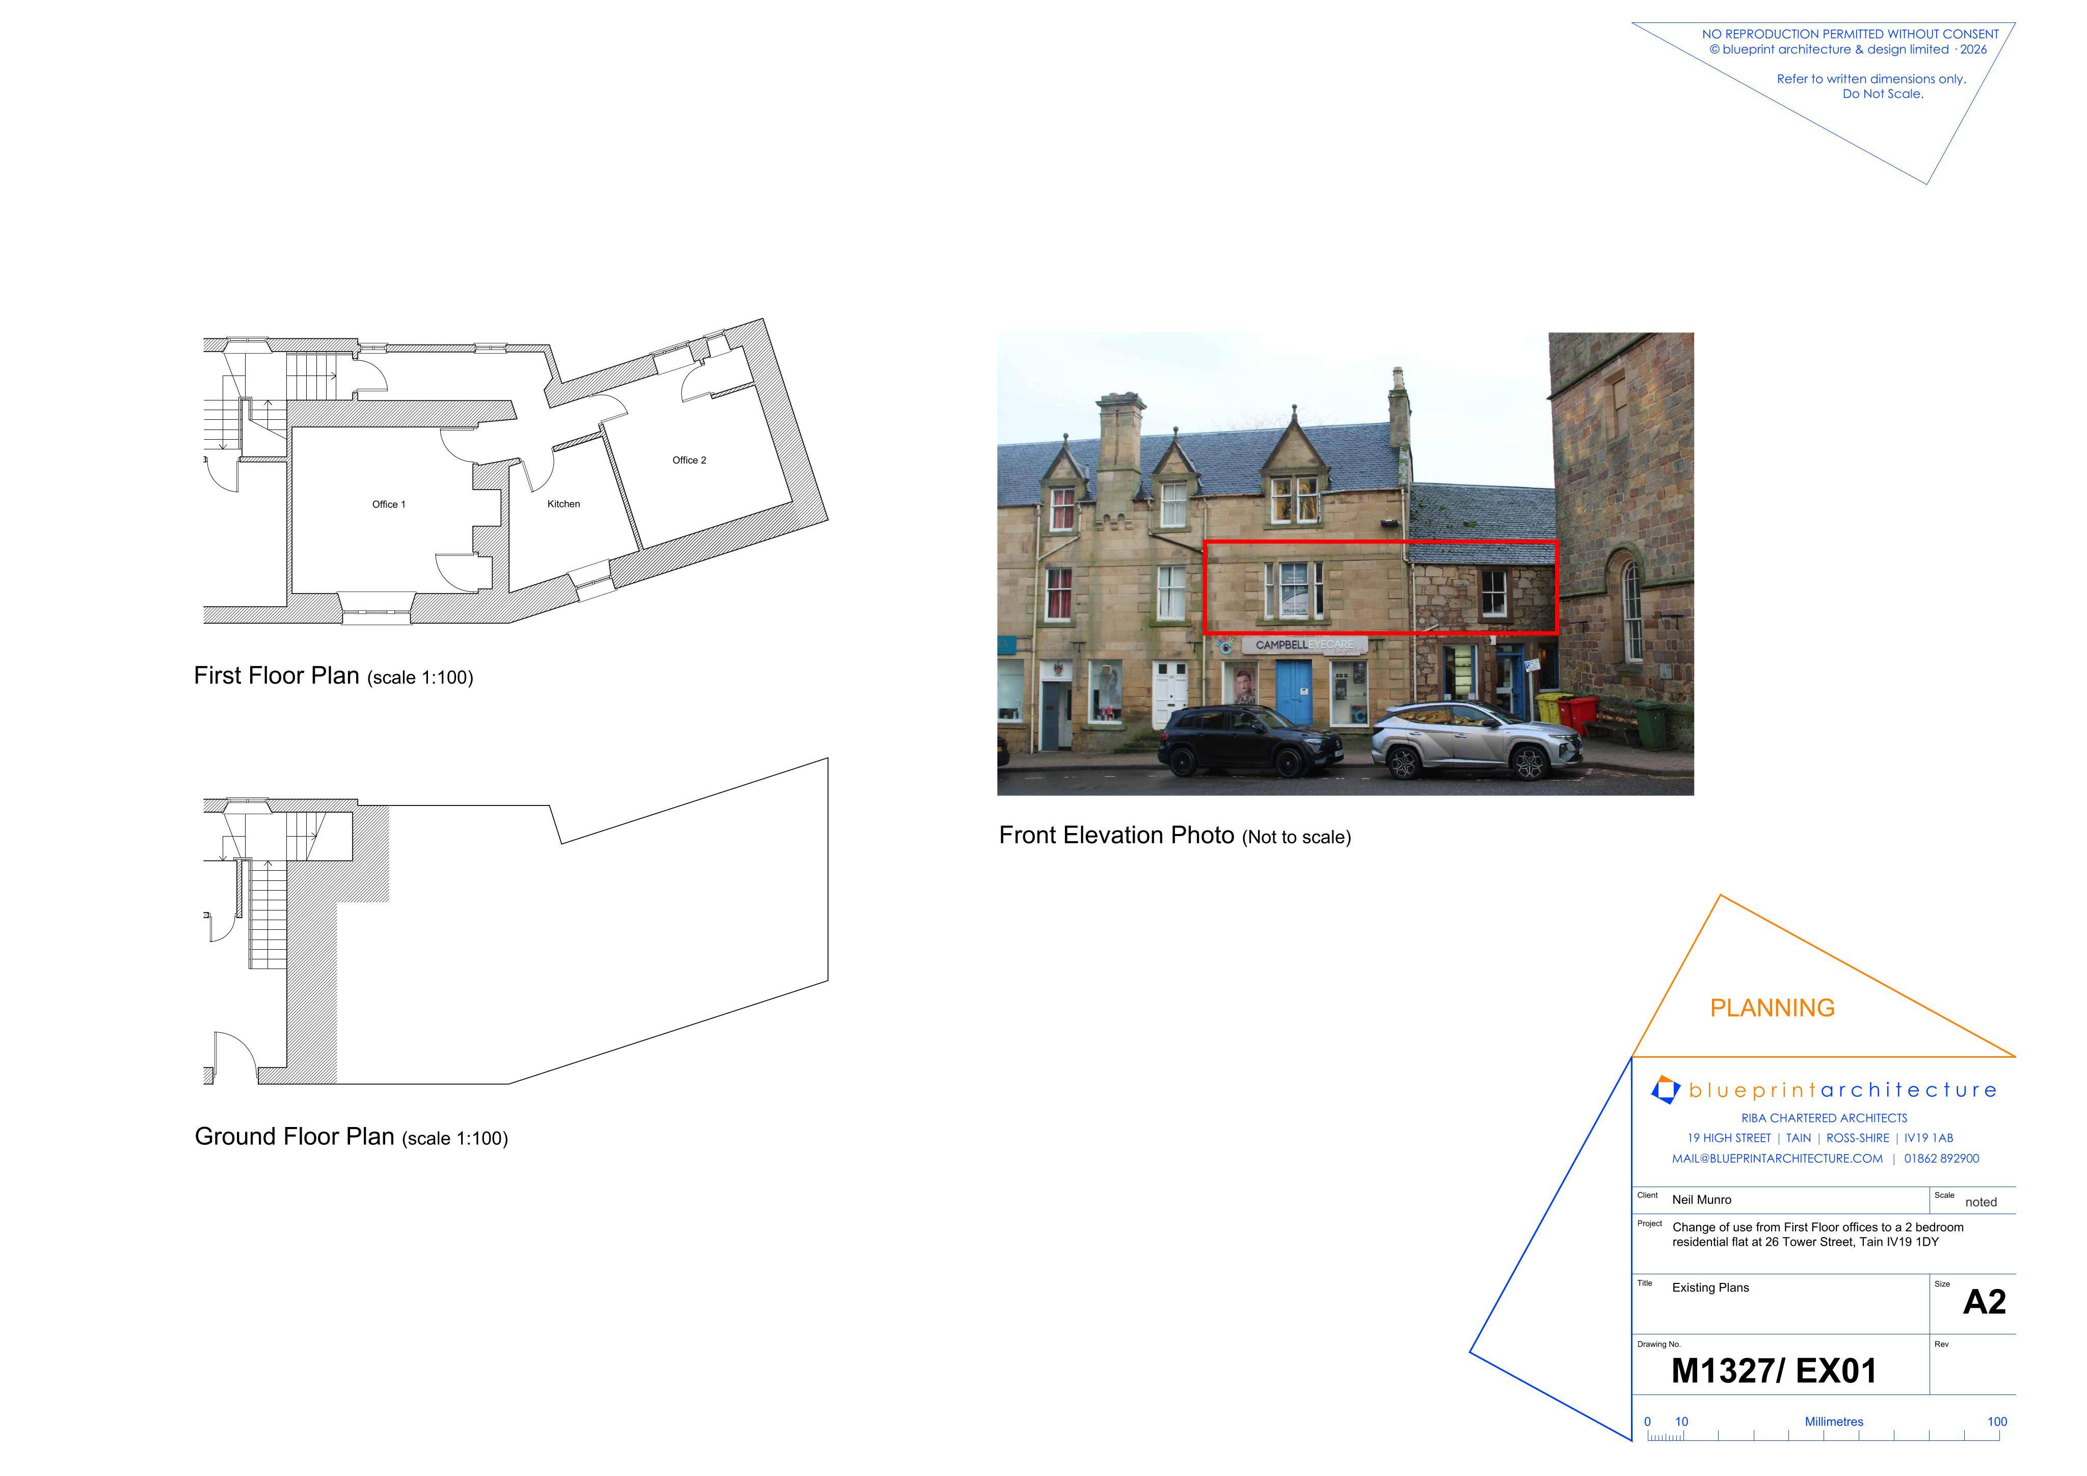Click the silver car in the photo

coord(1476,740)
